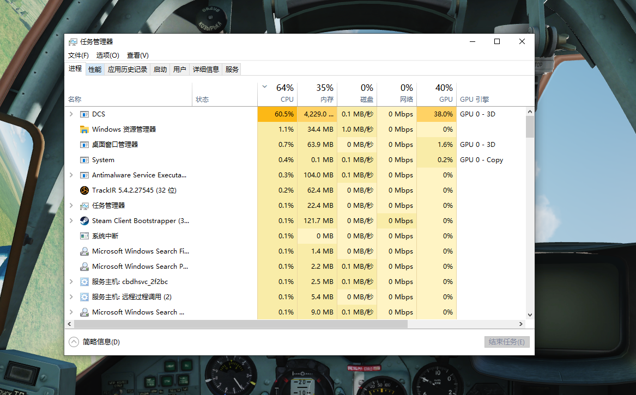Image resolution: width=636 pixels, height=395 pixels.
Task: Select the TrackIR 5.4.2.27545 (32 位) row name
Action: point(134,190)
